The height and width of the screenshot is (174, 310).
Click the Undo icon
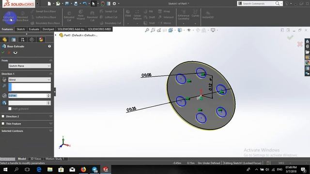(x=85, y=3)
